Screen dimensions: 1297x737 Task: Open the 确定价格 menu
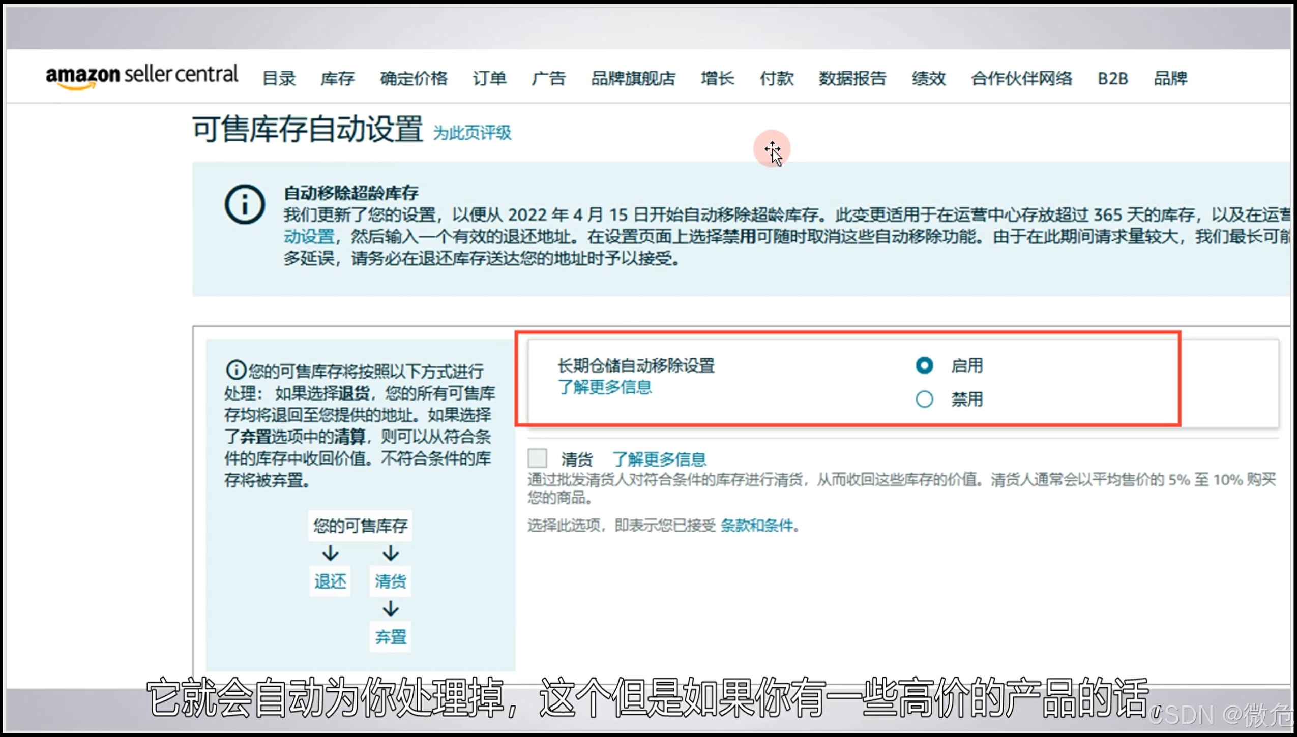tap(414, 78)
